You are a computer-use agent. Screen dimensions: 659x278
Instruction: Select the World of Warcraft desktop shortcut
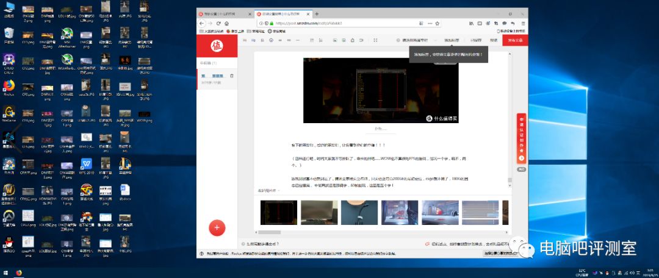click(x=9, y=194)
